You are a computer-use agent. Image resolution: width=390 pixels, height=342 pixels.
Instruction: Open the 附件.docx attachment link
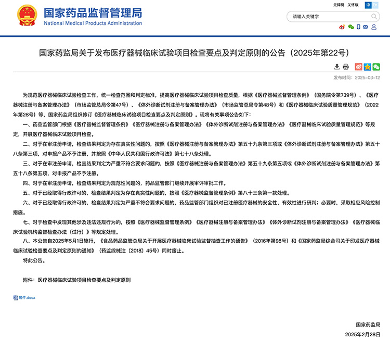tap(27, 297)
